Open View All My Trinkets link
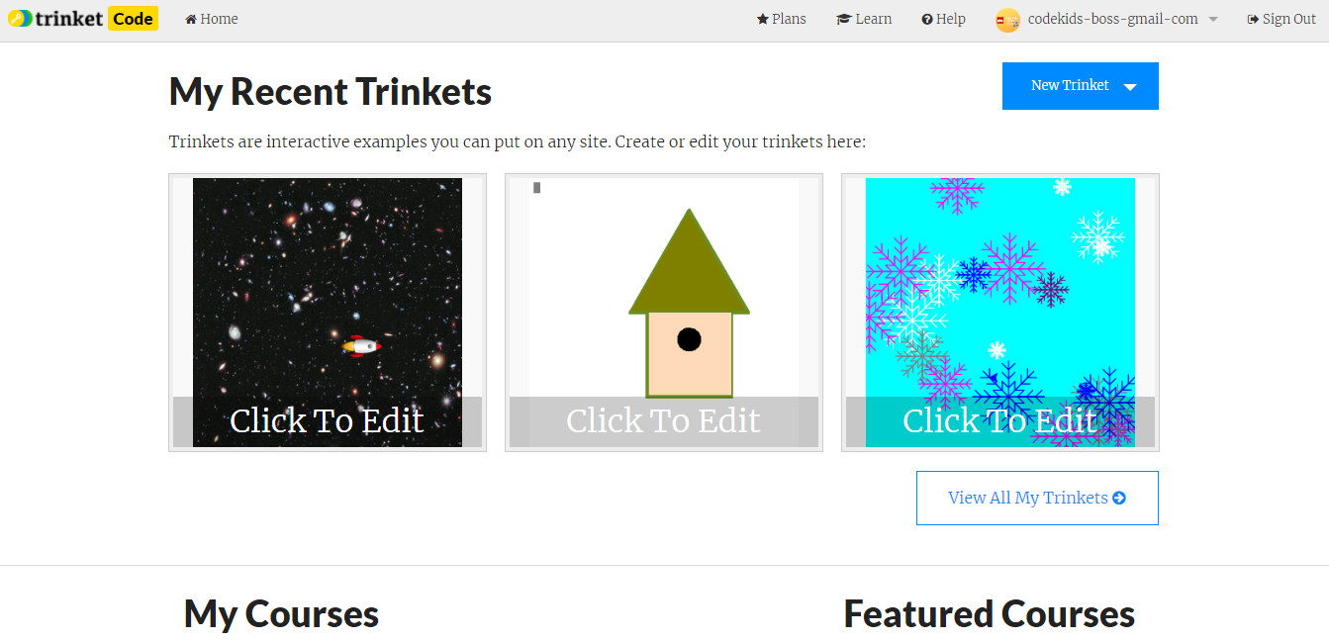Viewport: 1329px width, 641px height. click(1037, 498)
